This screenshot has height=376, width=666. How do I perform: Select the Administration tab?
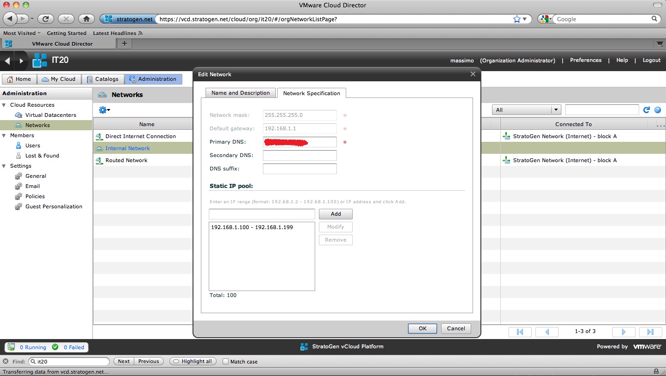[153, 79]
